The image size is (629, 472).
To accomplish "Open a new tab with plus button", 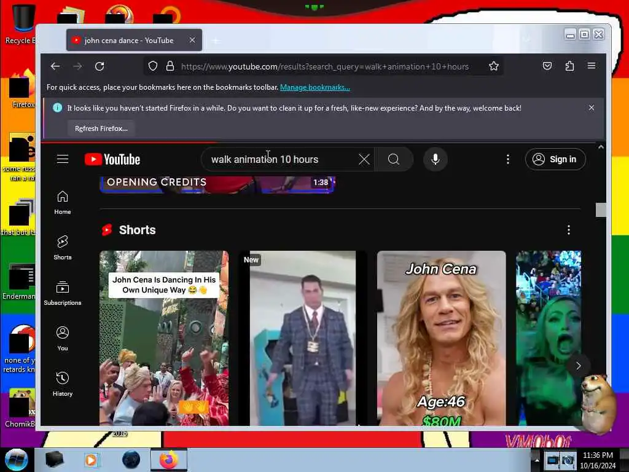I will click(216, 41).
